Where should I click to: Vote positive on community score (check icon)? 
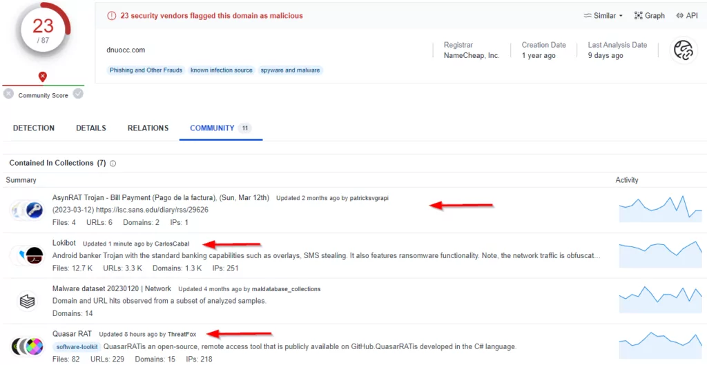(x=78, y=94)
